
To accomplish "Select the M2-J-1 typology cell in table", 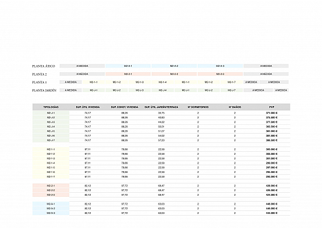I will pyautogui.click(x=51, y=113).
